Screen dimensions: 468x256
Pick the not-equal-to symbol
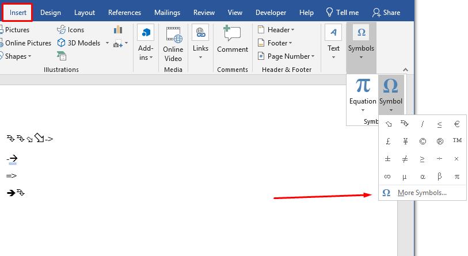405,159
